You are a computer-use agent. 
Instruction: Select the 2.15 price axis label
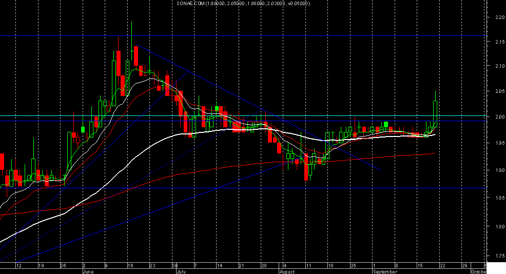(500, 42)
